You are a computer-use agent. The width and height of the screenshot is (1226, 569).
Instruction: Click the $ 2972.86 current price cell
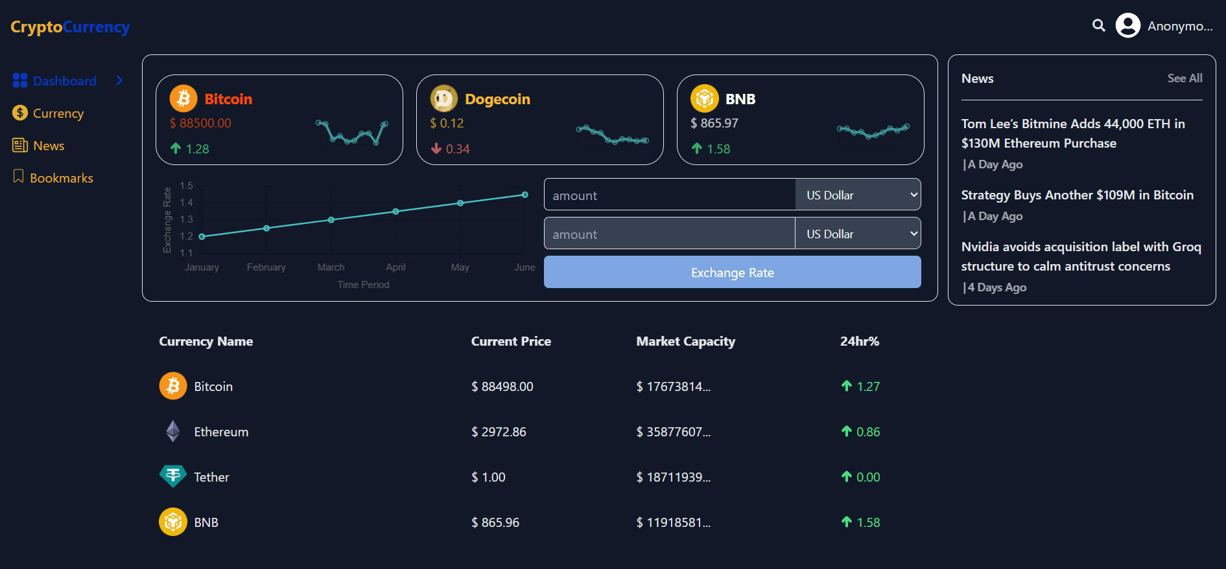499,432
